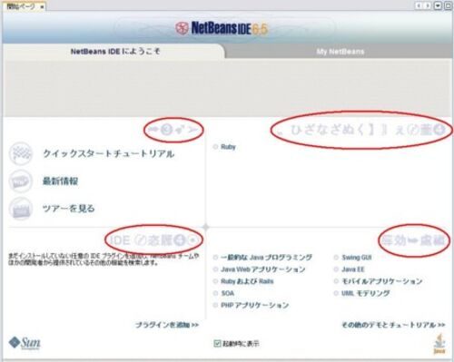The height and width of the screenshot is (362, 454).
Task: Click the Quick Start Tutorial icon
Action: pos(21,153)
